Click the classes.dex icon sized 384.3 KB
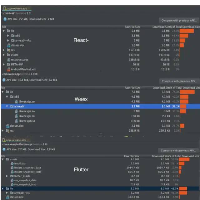 (7, 197)
